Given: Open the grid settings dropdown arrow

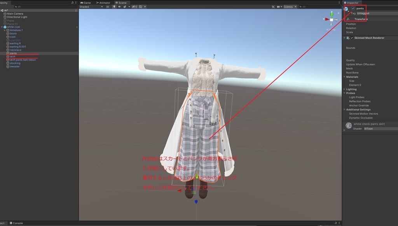Looking at the screenshot, I should click(145, 7).
